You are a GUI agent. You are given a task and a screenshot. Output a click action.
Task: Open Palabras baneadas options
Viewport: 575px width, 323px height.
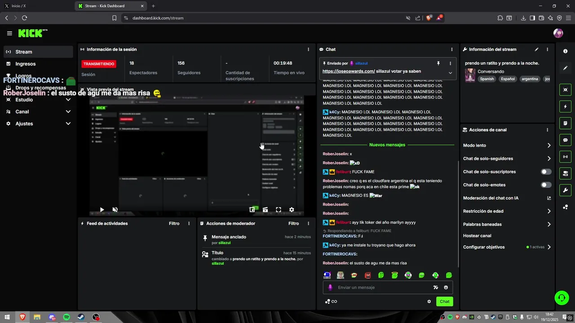point(507,224)
